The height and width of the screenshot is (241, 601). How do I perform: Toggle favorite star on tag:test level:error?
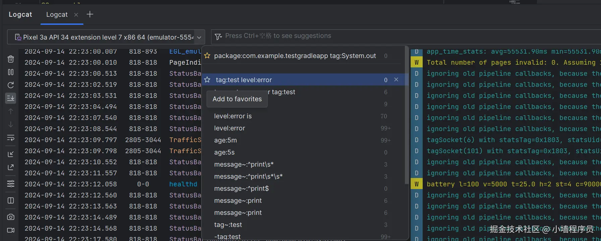207,80
